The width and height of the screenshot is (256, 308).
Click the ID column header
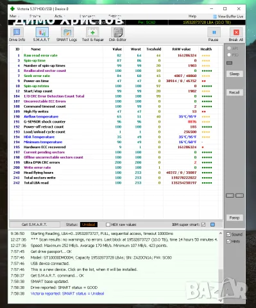click(17, 49)
